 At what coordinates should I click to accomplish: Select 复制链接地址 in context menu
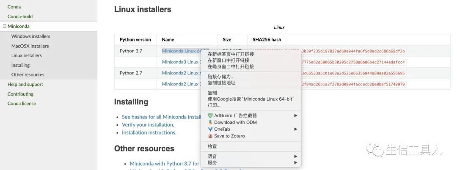click(221, 82)
